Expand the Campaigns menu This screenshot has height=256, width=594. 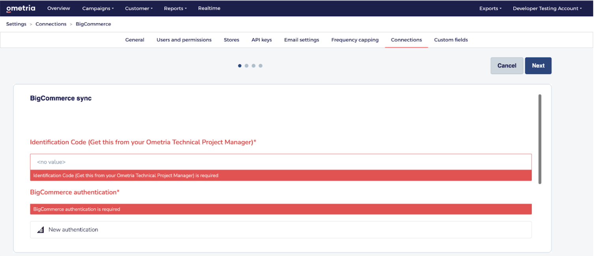click(98, 8)
